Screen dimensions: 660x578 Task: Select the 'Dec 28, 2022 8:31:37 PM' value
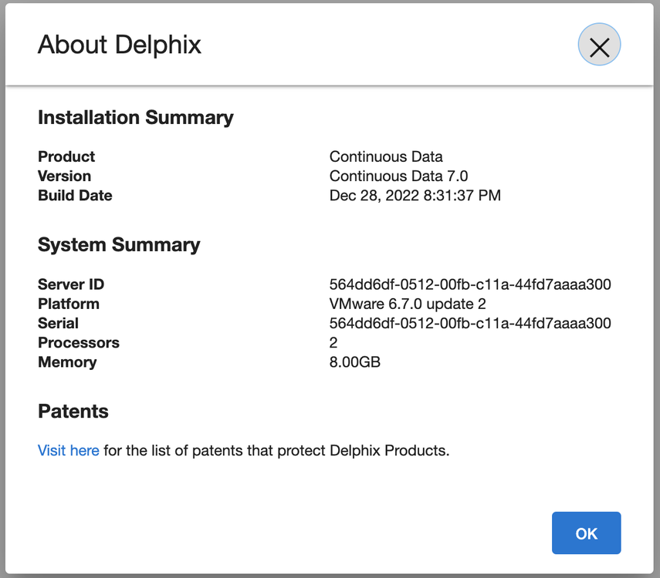415,195
